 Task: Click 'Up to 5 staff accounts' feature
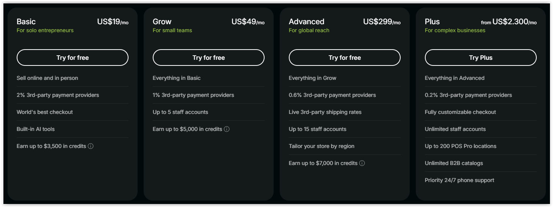[x=180, y=112]
